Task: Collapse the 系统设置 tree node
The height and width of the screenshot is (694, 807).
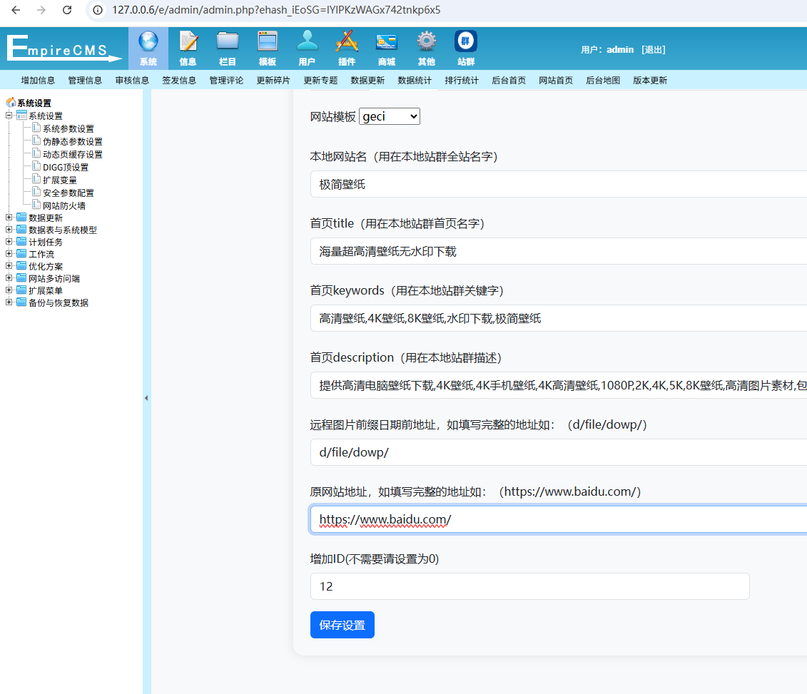Action: click(9, 116)
